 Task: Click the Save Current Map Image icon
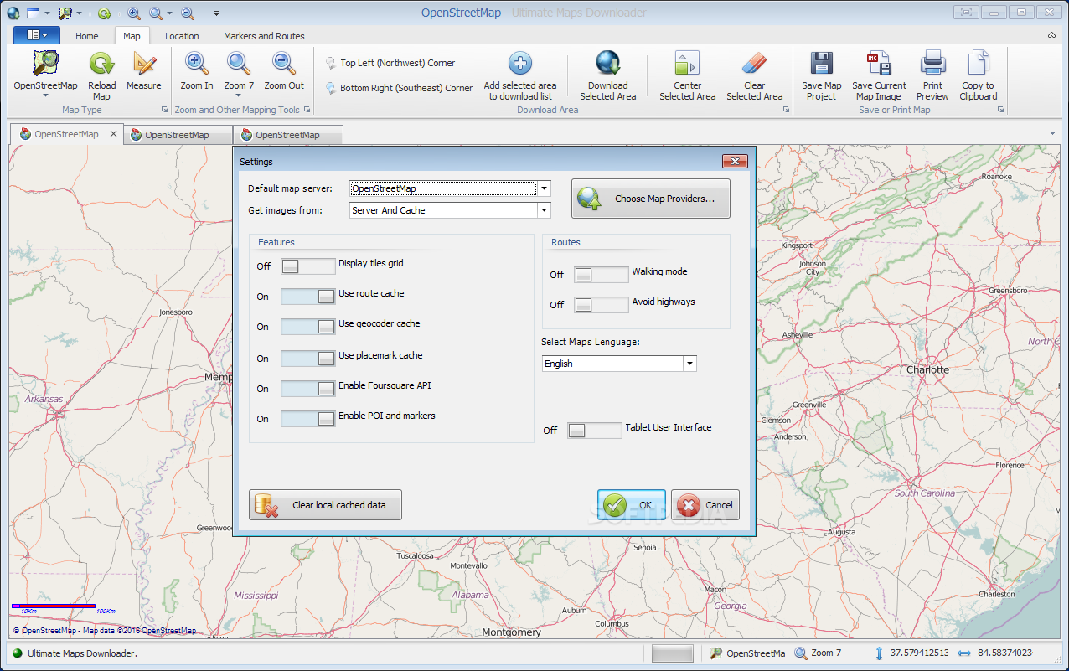(879, 64)
